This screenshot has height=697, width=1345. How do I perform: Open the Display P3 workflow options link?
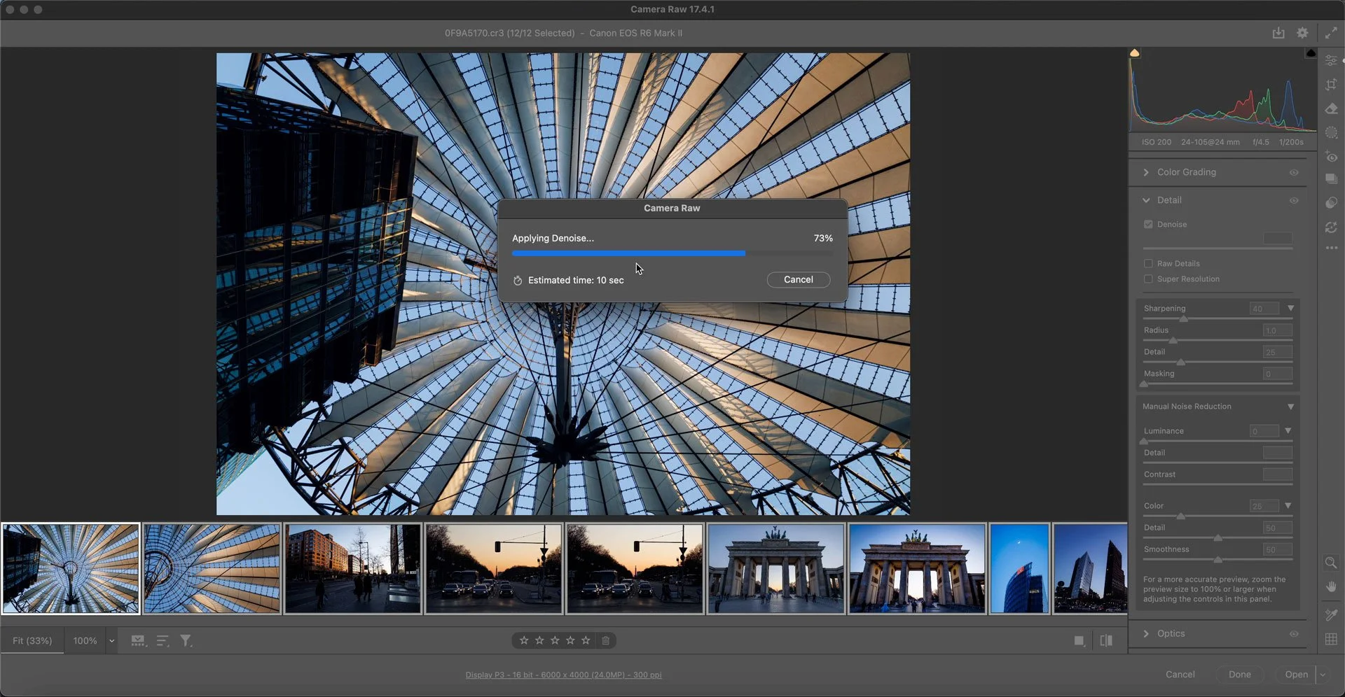click(563, 675)
